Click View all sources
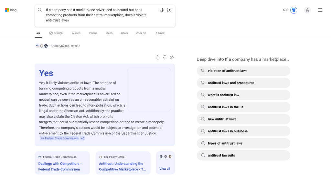The width and height of the screenshot is (331, 180). pyautogui.click(x=165, y=169)
